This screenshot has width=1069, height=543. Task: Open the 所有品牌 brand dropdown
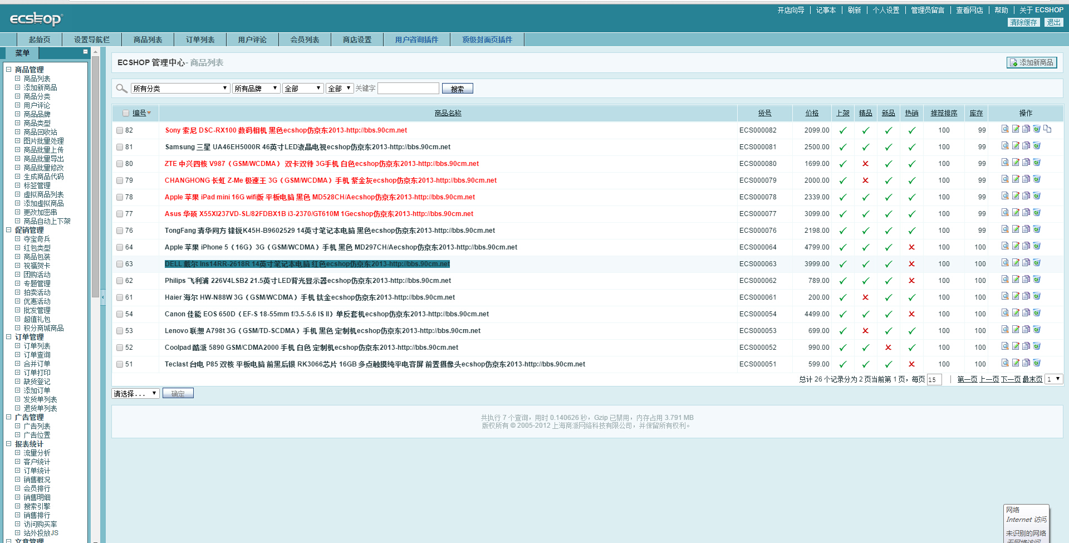point(256,88)
